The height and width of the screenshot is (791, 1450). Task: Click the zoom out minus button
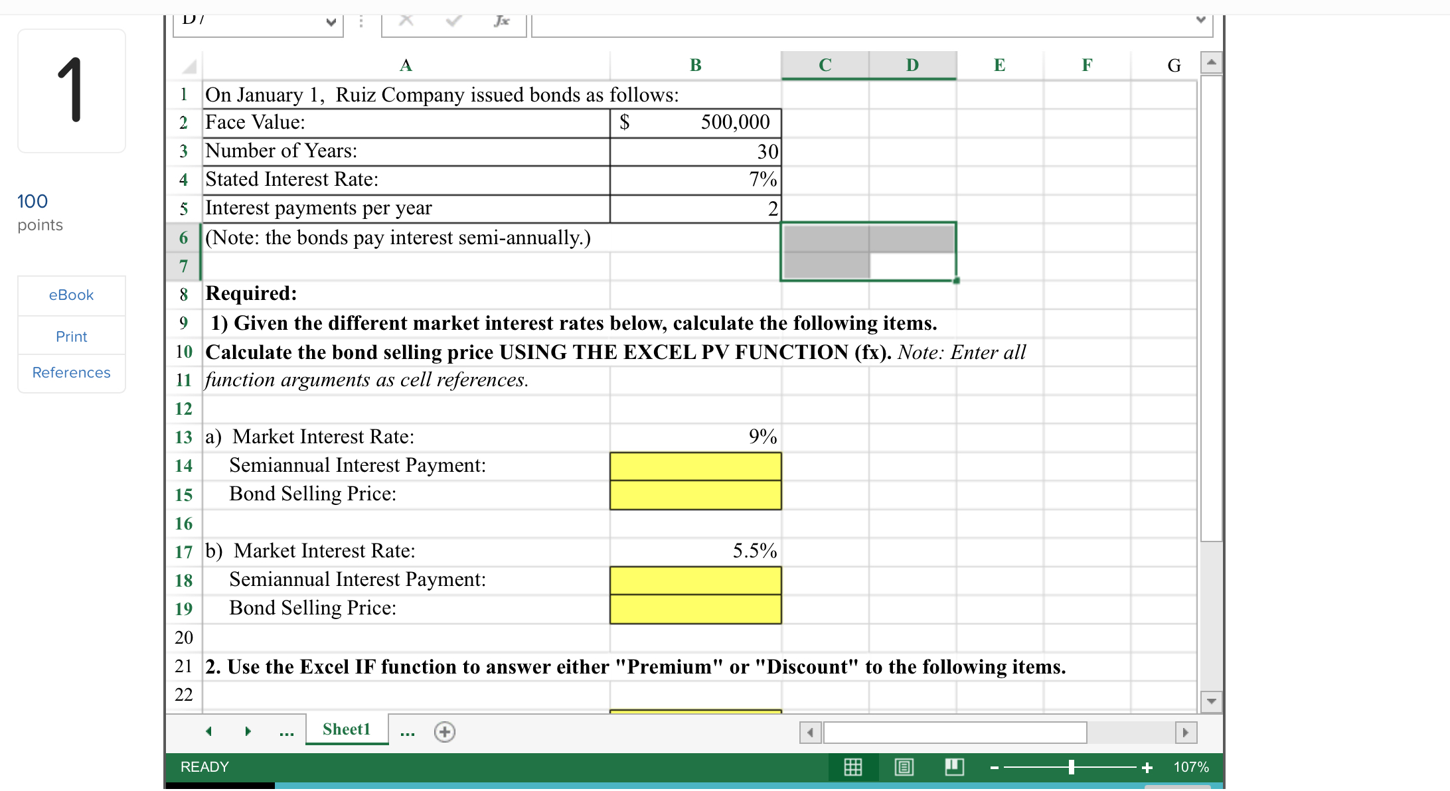coord(995,768)
